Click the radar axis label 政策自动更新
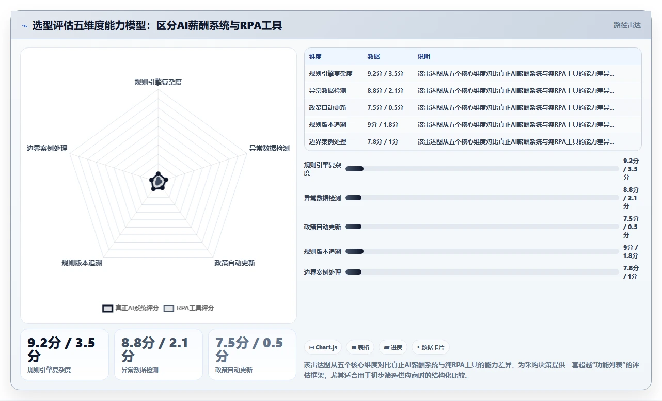Viewport: 662px width, 401px height. (x=235, y=263)
